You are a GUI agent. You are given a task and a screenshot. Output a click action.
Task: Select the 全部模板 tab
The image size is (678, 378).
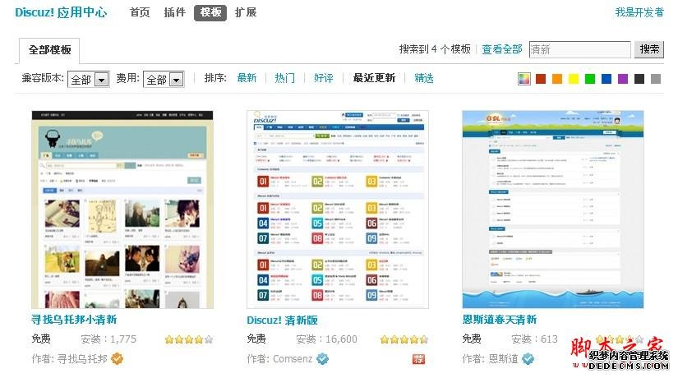point(49,50)
